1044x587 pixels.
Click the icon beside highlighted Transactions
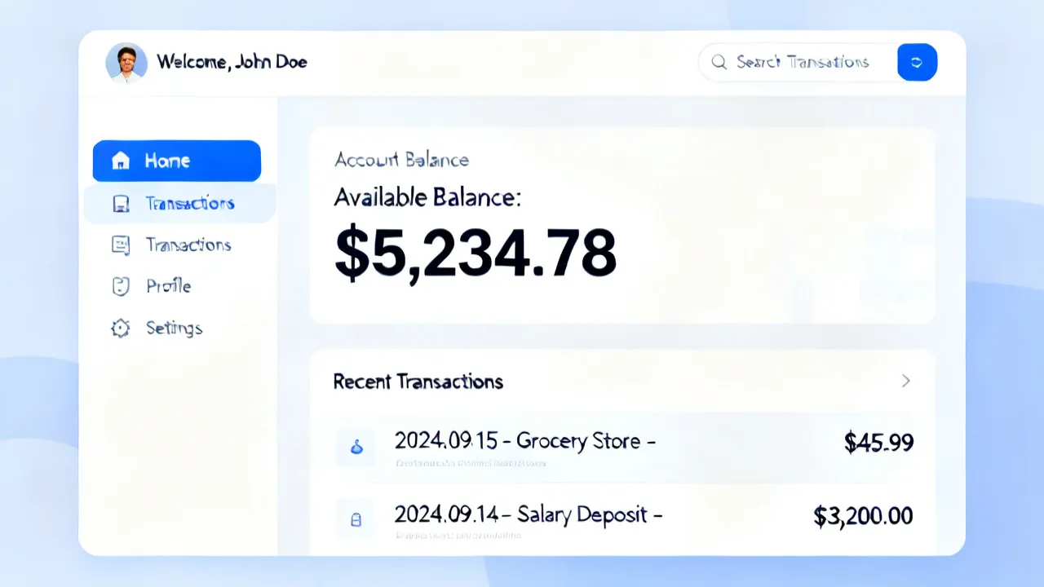121,204
